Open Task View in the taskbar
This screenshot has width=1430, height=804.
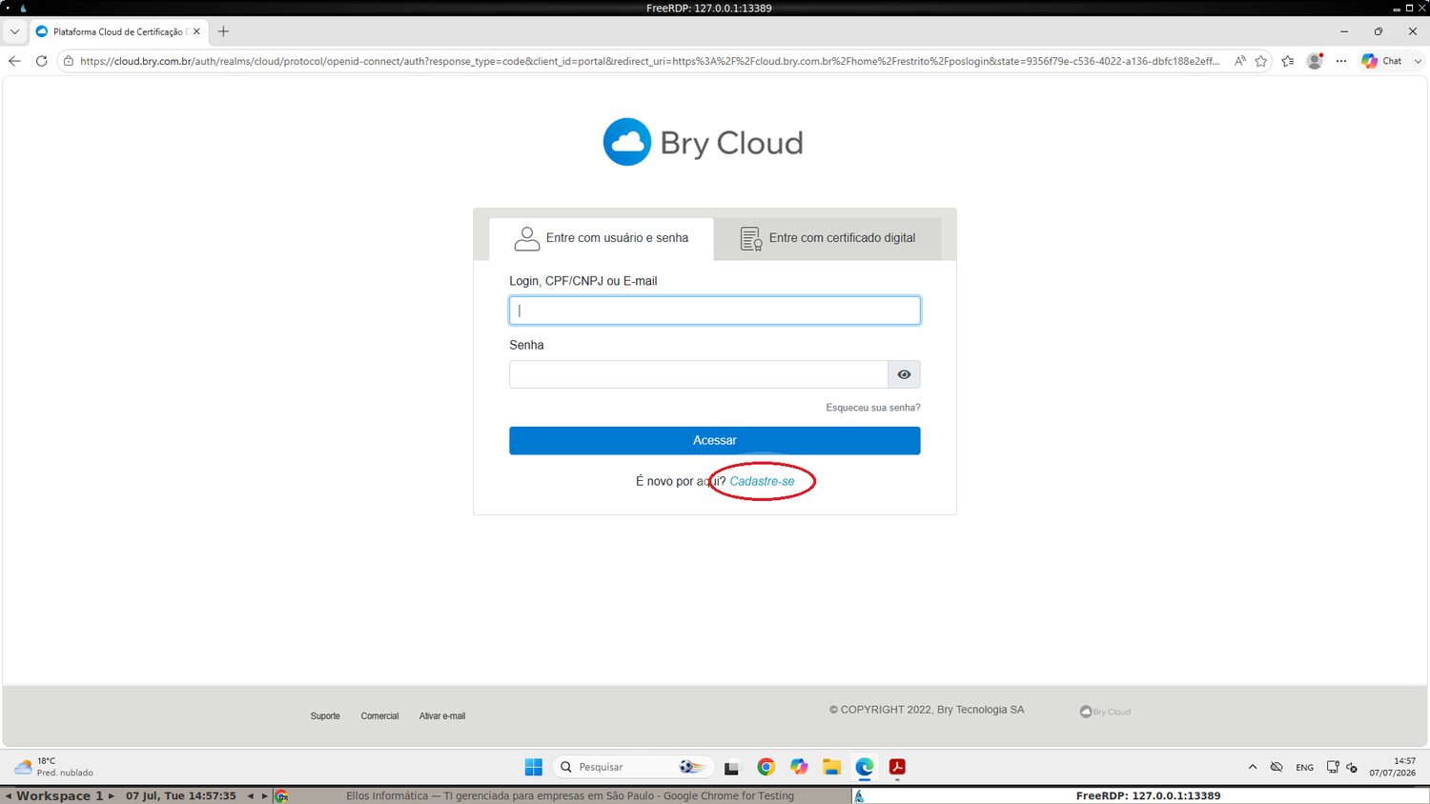(x=732, y=767)
